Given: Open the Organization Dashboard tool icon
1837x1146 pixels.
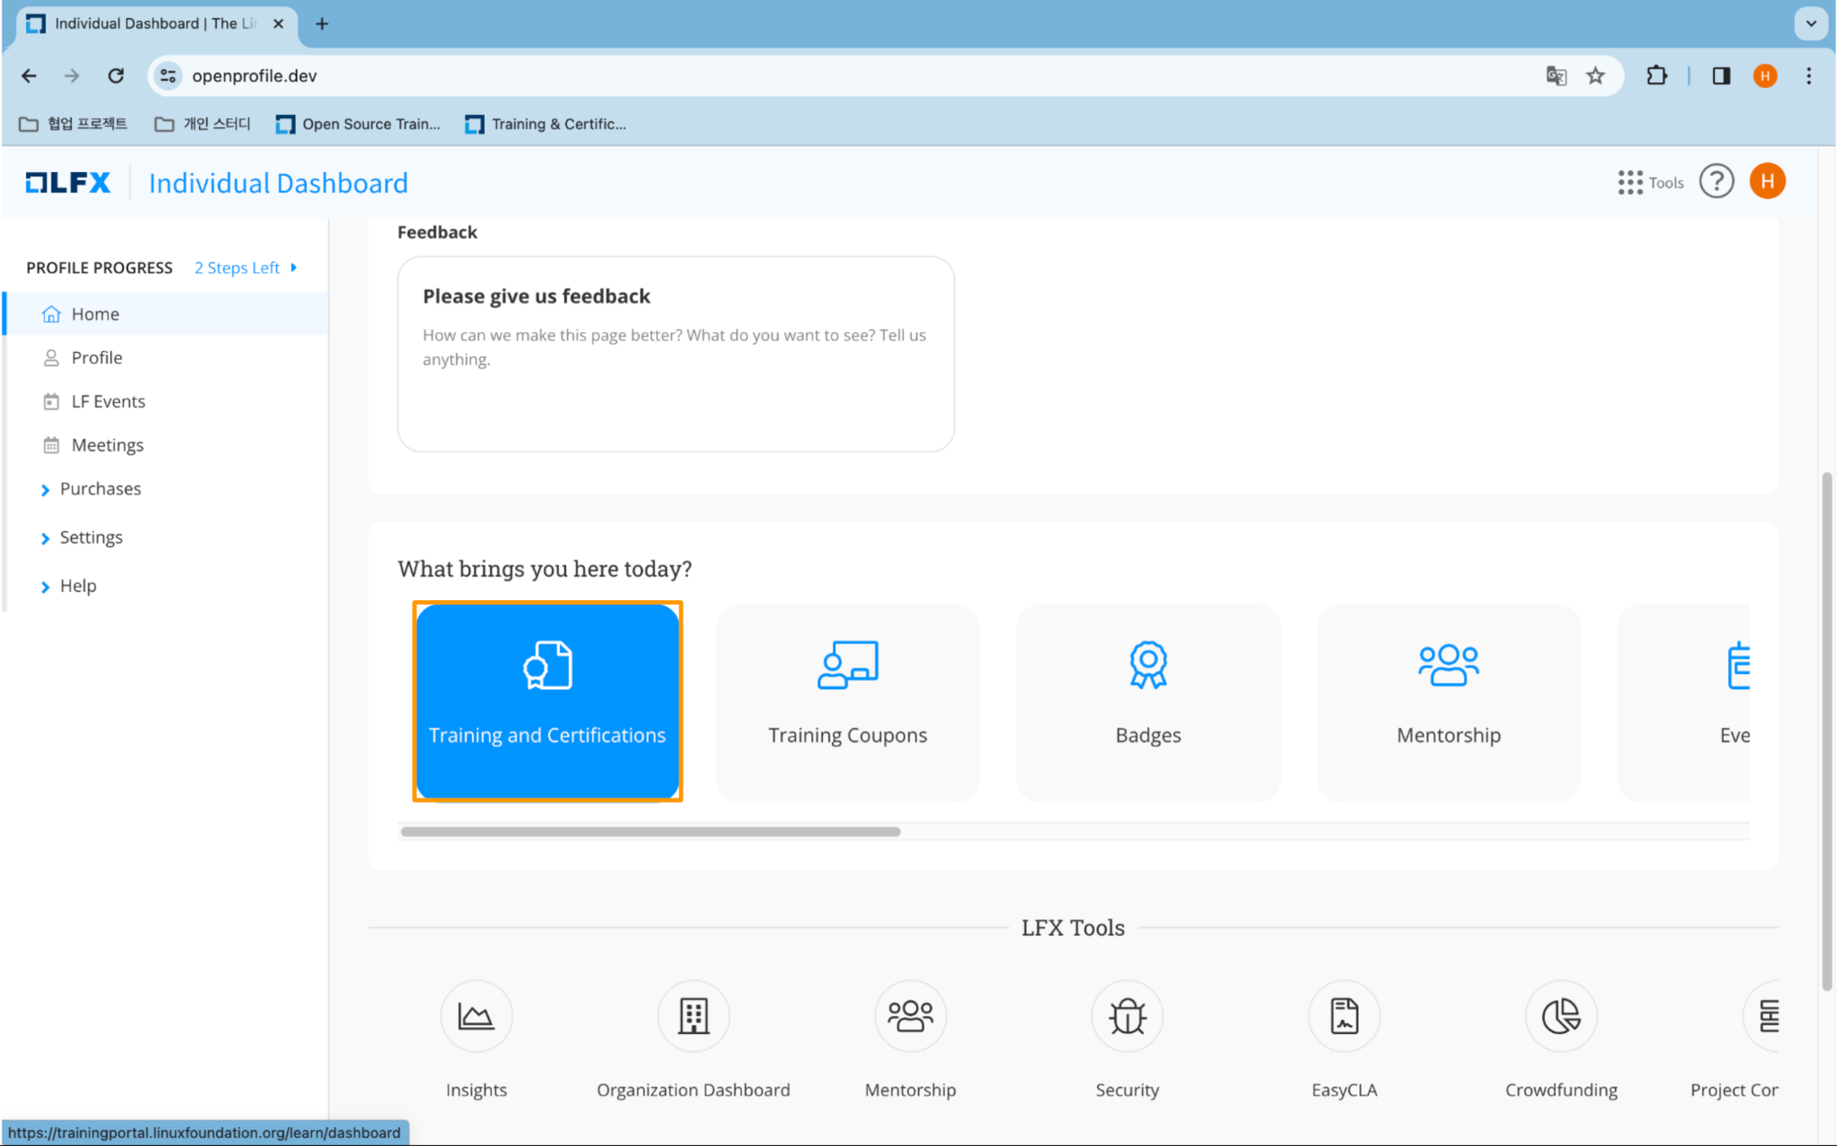Looking at the screenshot, I should [693, 1016].
